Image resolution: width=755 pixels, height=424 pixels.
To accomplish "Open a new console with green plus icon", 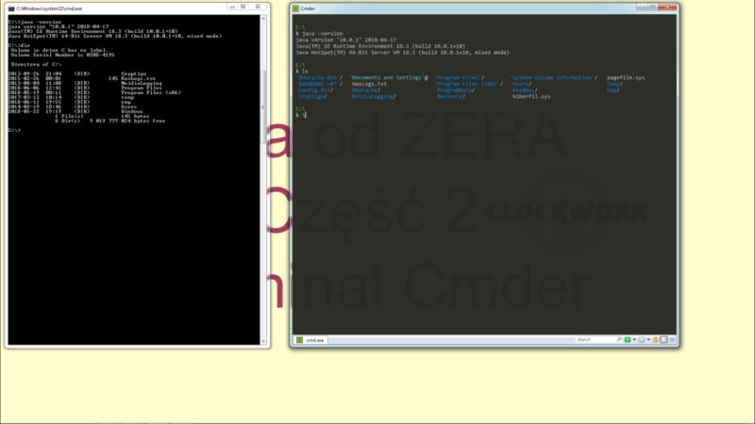I will click(628, 339).
